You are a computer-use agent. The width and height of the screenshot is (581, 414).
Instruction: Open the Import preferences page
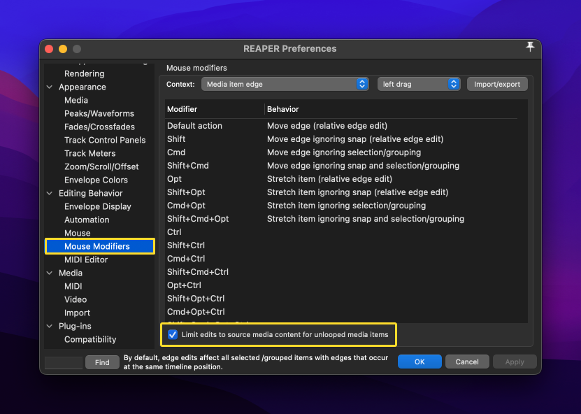pyautogui.click(x=77, y=313)
